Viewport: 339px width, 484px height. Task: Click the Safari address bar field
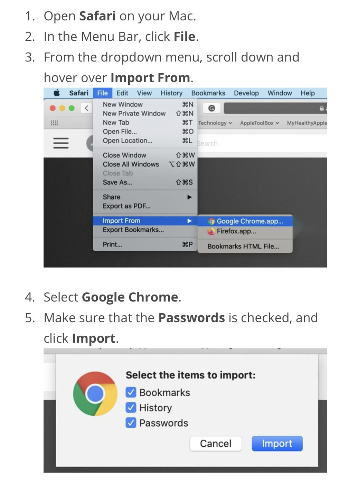click(275, 108)
